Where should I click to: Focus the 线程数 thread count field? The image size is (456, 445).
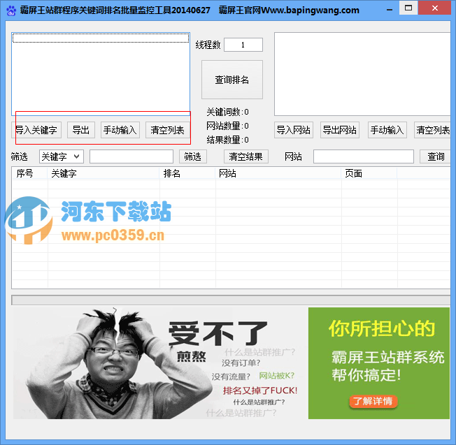click(x=243, y=45)
